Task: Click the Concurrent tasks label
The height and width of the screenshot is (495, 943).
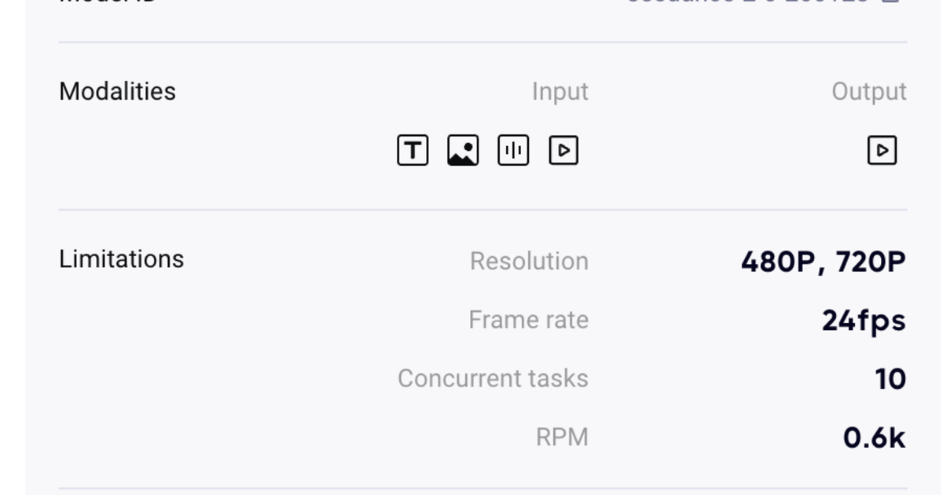Action: [493, 378]
